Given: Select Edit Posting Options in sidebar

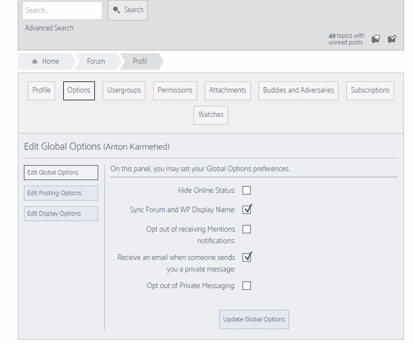Looking at the screenshot, I should pyautogui.click(x=61, y=193).
